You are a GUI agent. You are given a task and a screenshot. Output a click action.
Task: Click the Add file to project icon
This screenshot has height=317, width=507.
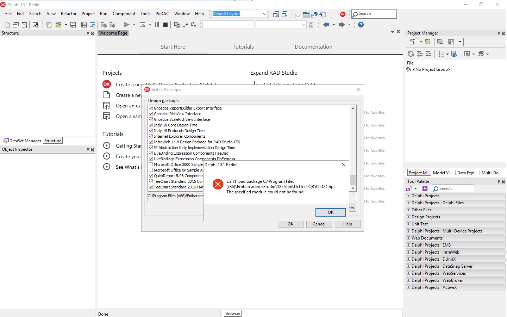(x=104, y=25)
